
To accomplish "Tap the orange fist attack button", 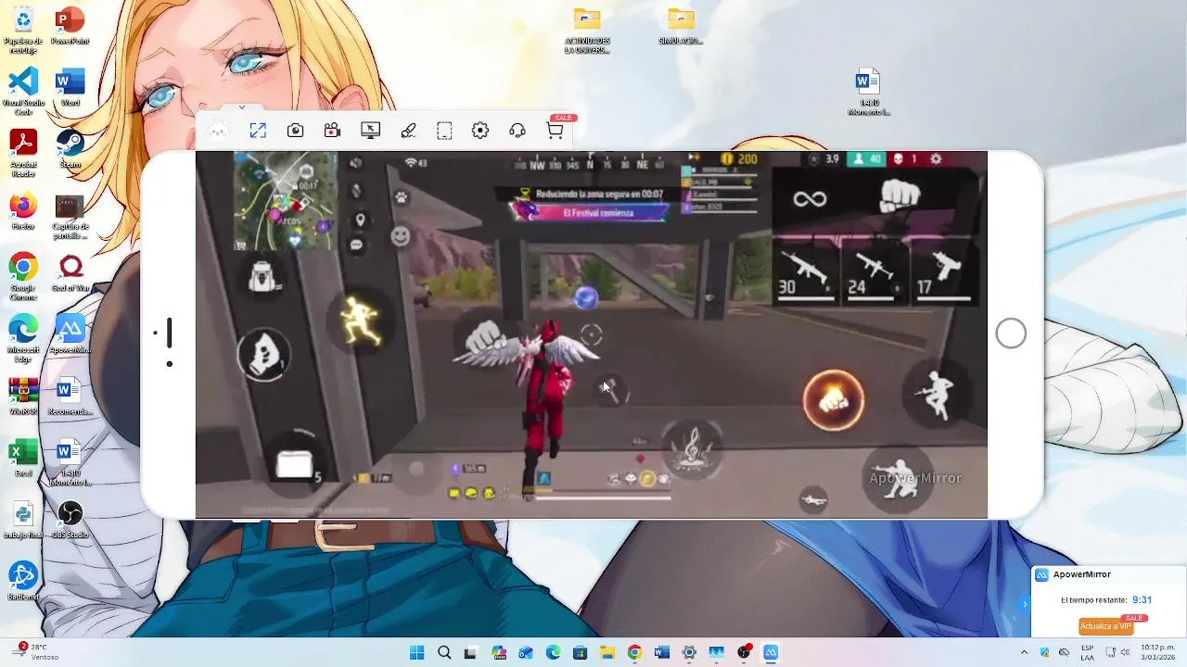I will click(834, 401).
